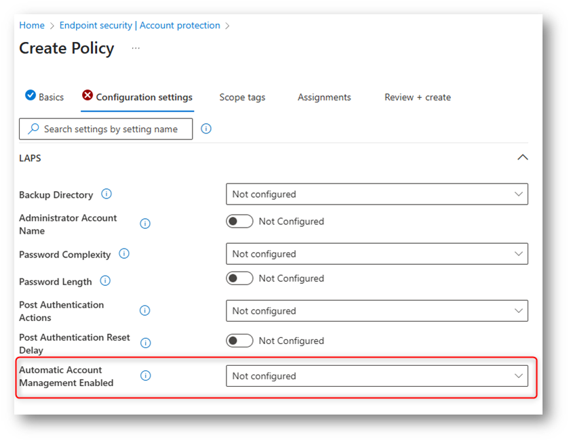Switch to the Scope tags tab
Viewport: 571px width, 443px height.
tap(242, 98)
